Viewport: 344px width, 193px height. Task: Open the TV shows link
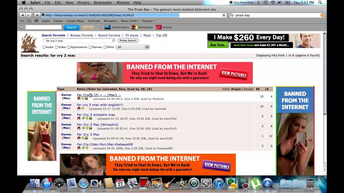pos(132,35)
